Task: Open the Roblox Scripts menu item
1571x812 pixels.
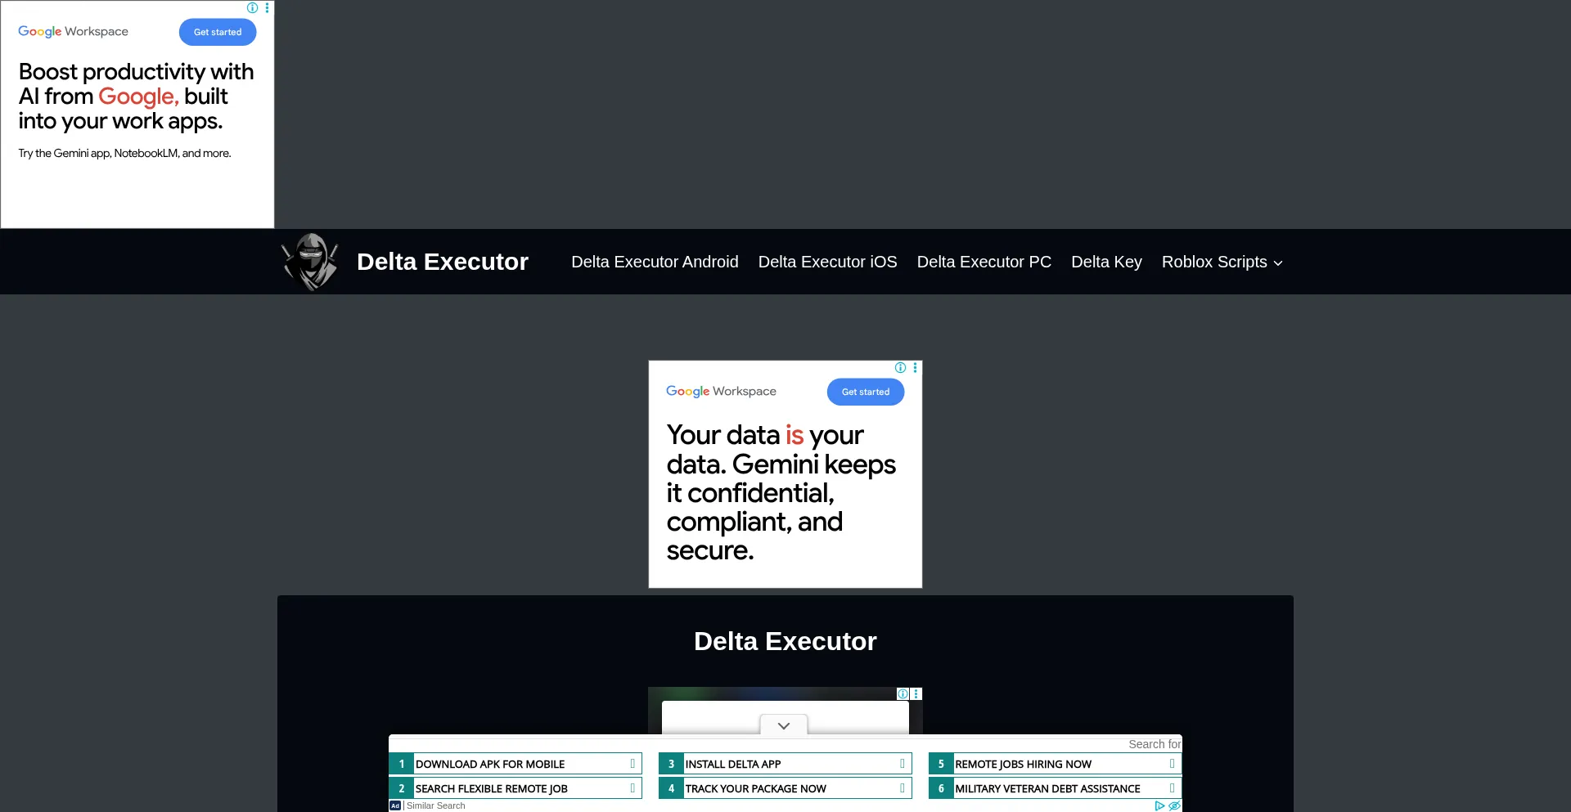Action: 1214,262
